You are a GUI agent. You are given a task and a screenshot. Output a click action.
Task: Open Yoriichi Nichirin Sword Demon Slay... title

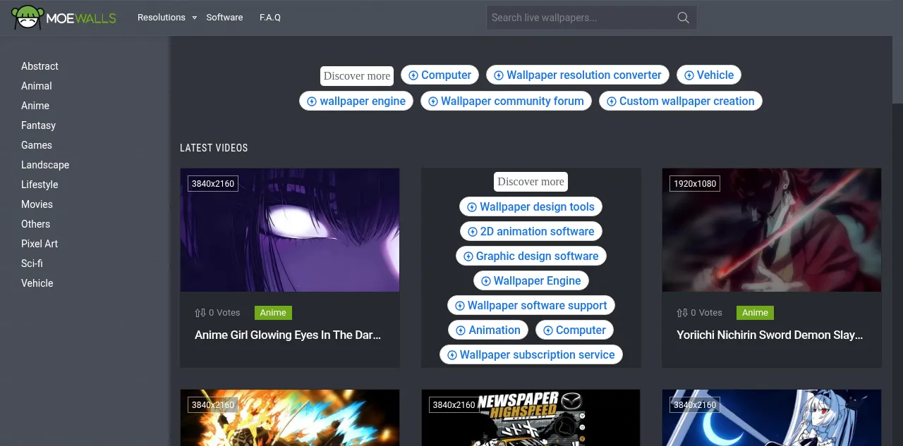click(x=770, y=335)
